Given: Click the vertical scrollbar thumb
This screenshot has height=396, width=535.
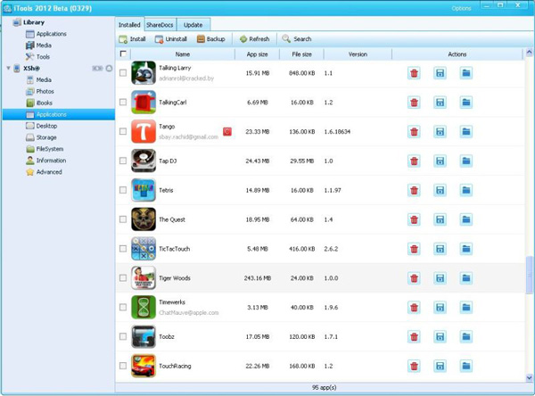Looking at the screenshot, I should click(529, 276).
